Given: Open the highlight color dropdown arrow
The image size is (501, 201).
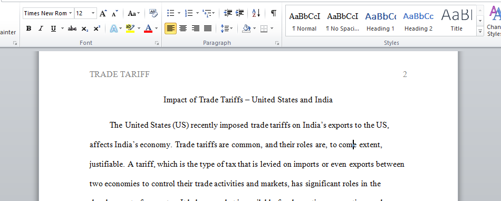Looking at the screenshot, I should (139, 28).
